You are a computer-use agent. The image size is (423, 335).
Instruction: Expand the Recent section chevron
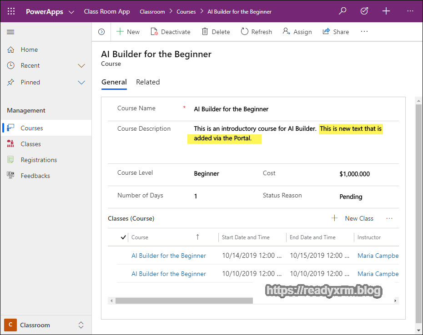[81, 66]
